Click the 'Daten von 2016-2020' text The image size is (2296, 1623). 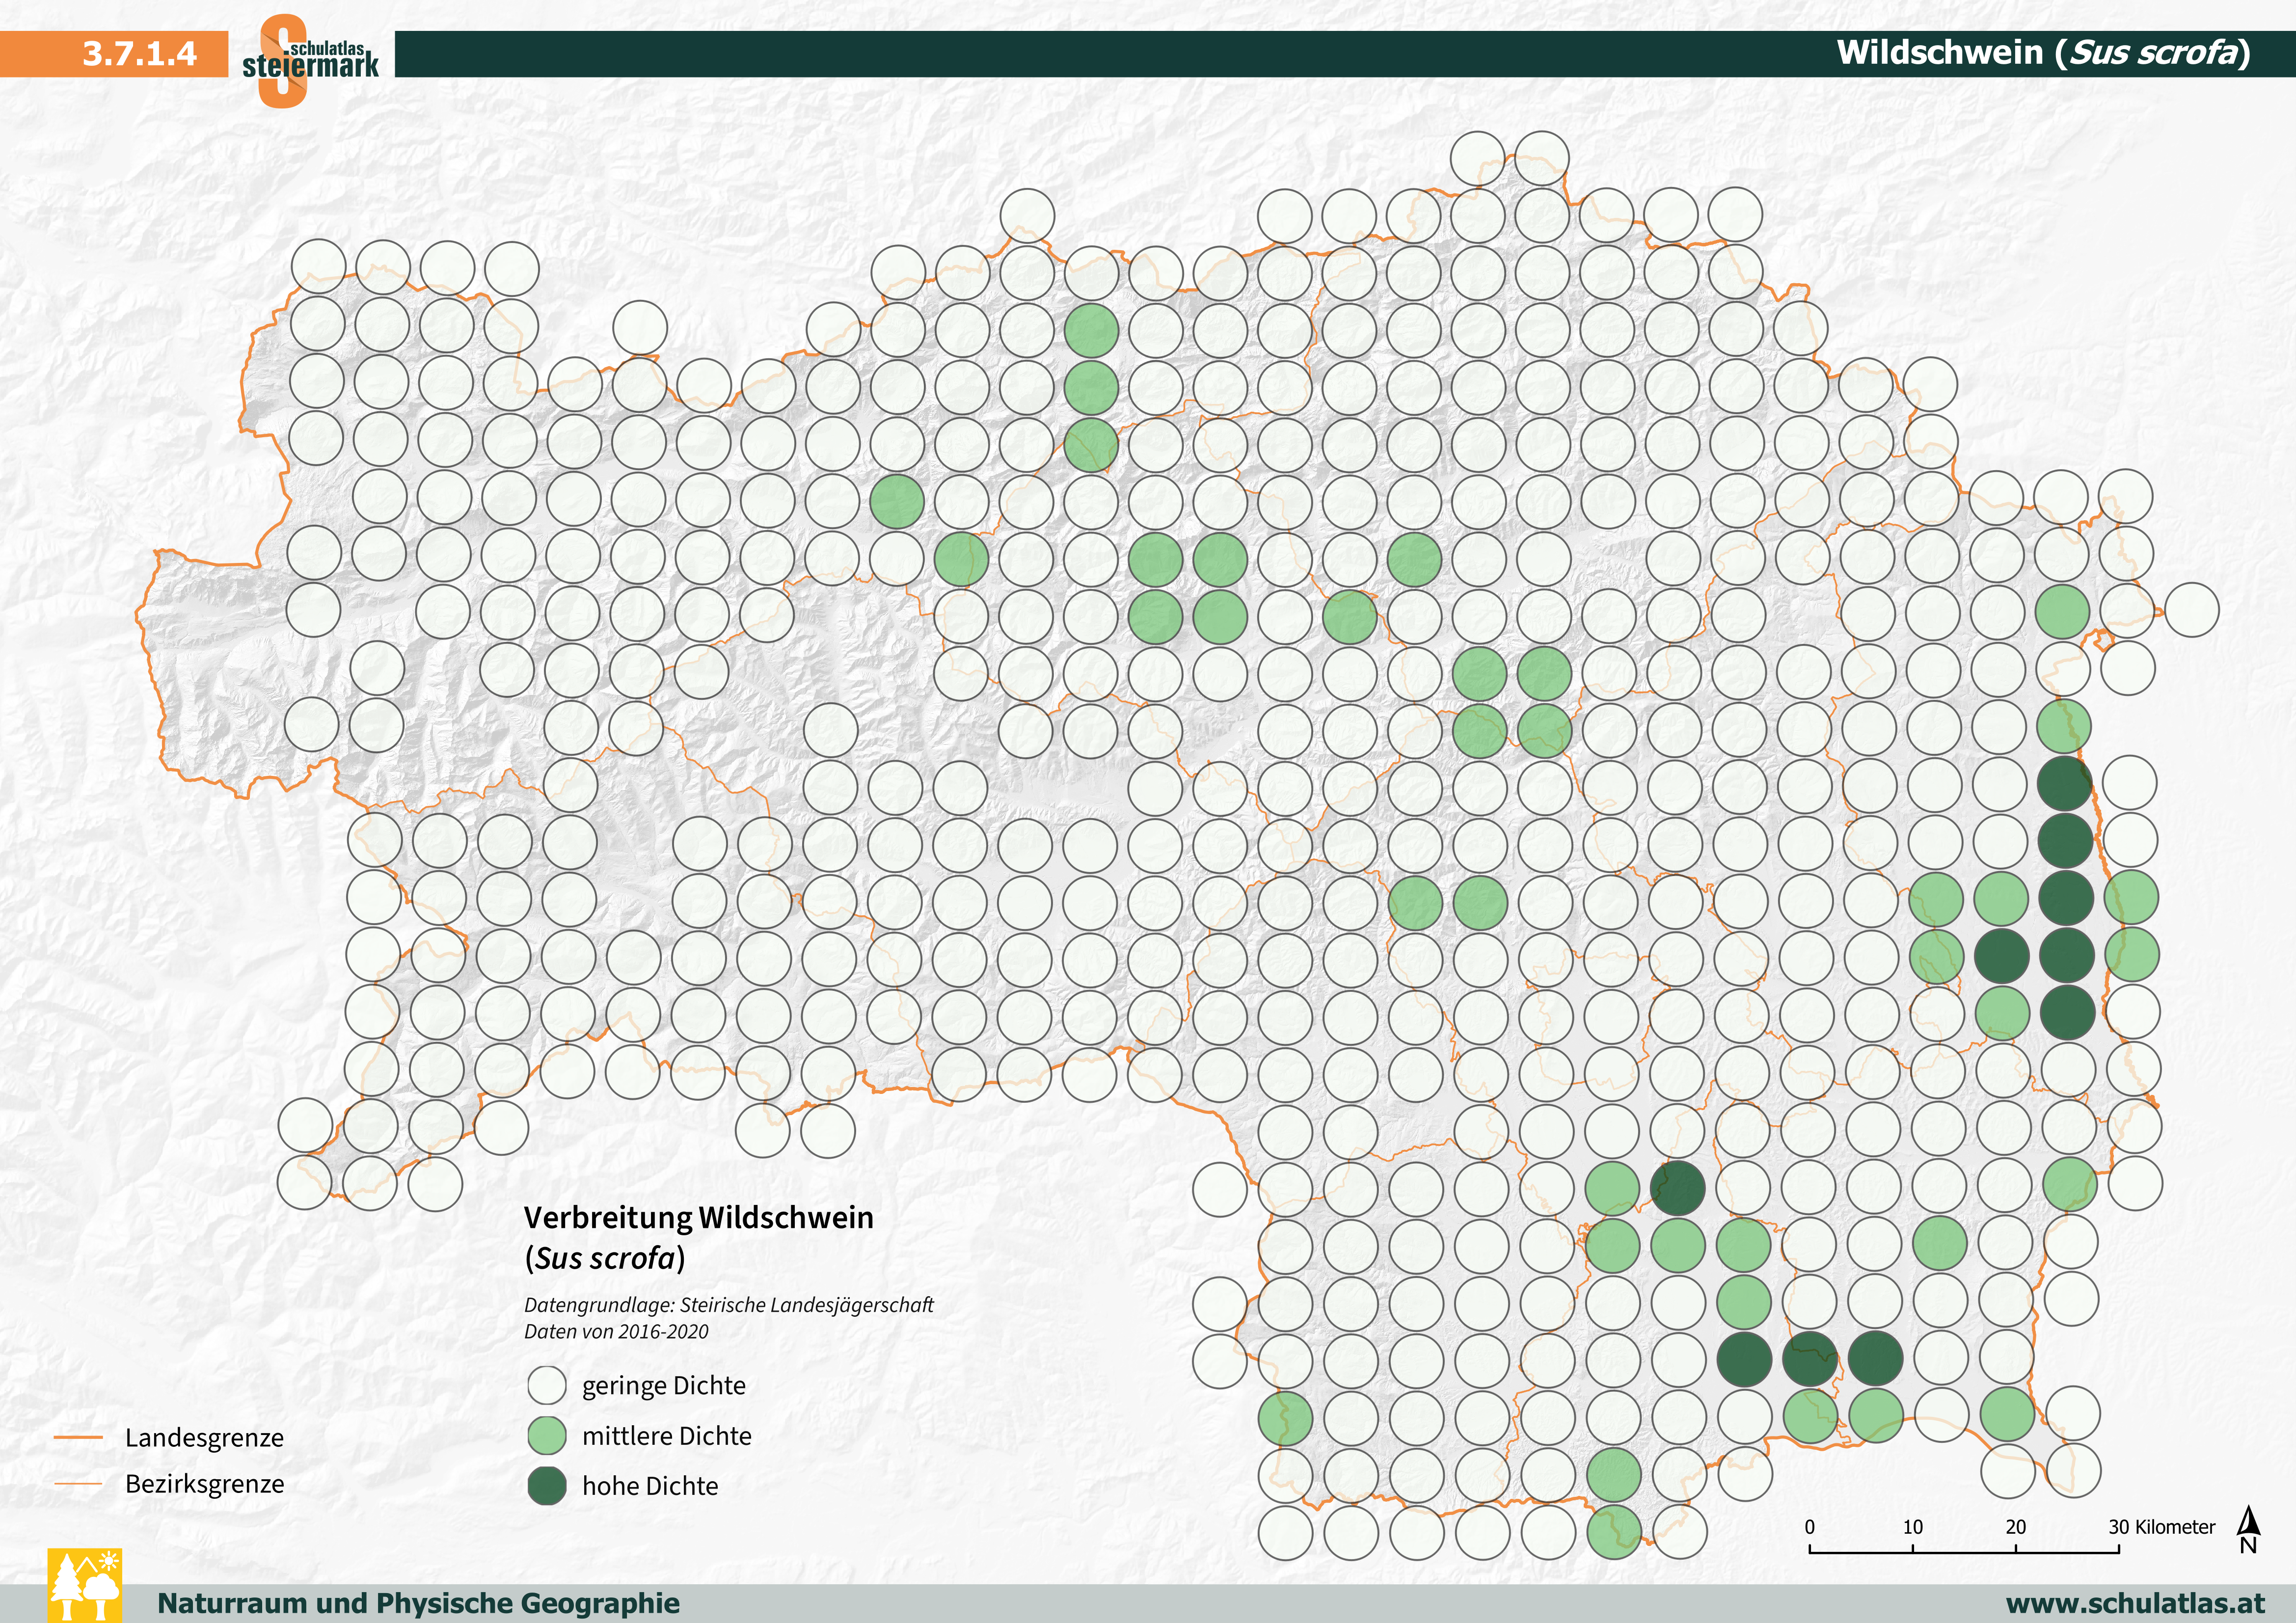[x=616, y=1332]
